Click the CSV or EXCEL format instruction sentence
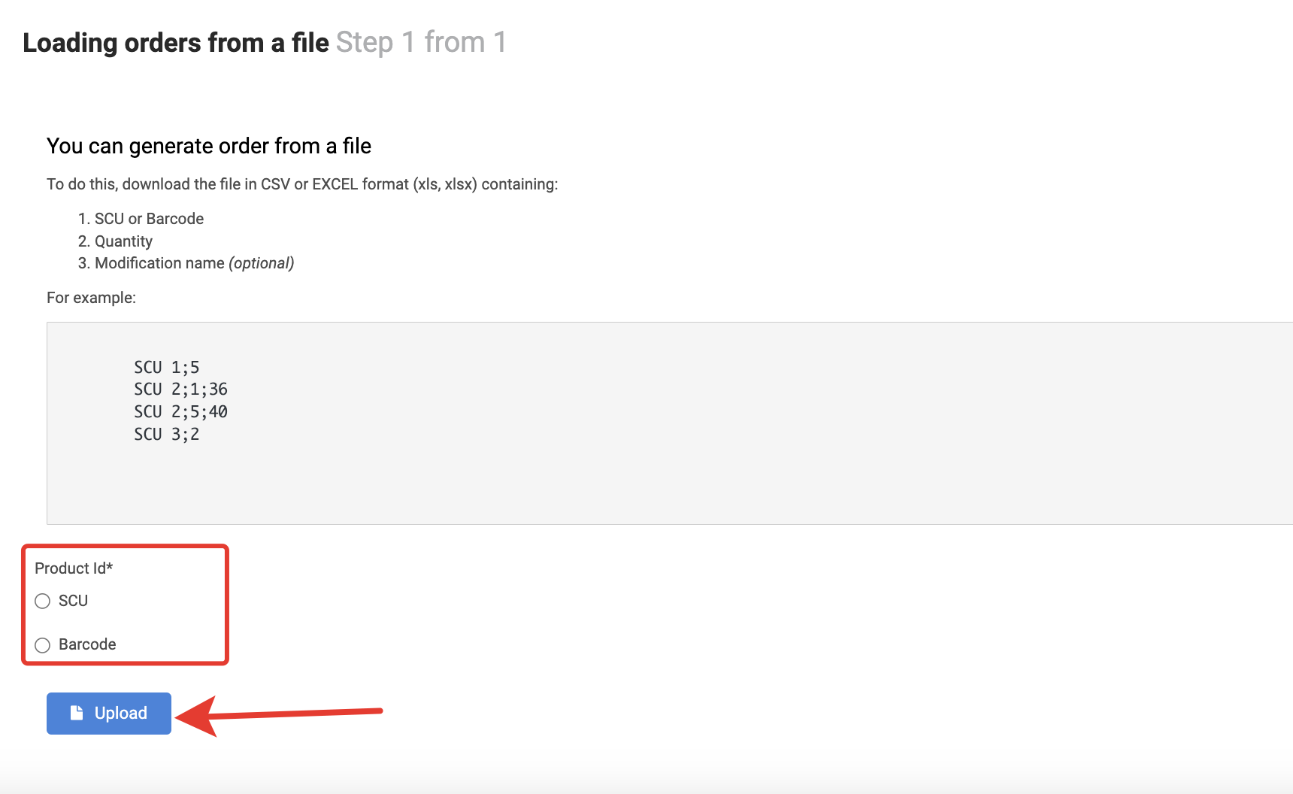1293x794 pixels. coord(302,184)
